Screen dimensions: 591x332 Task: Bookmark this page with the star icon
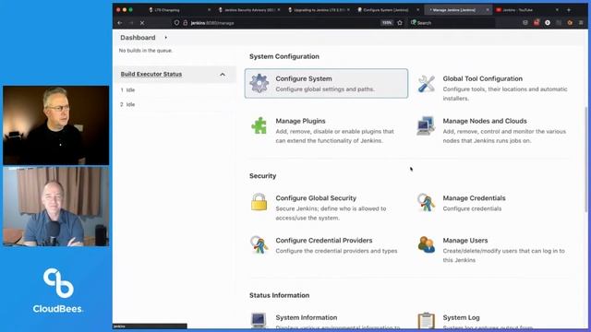(400, 23)
